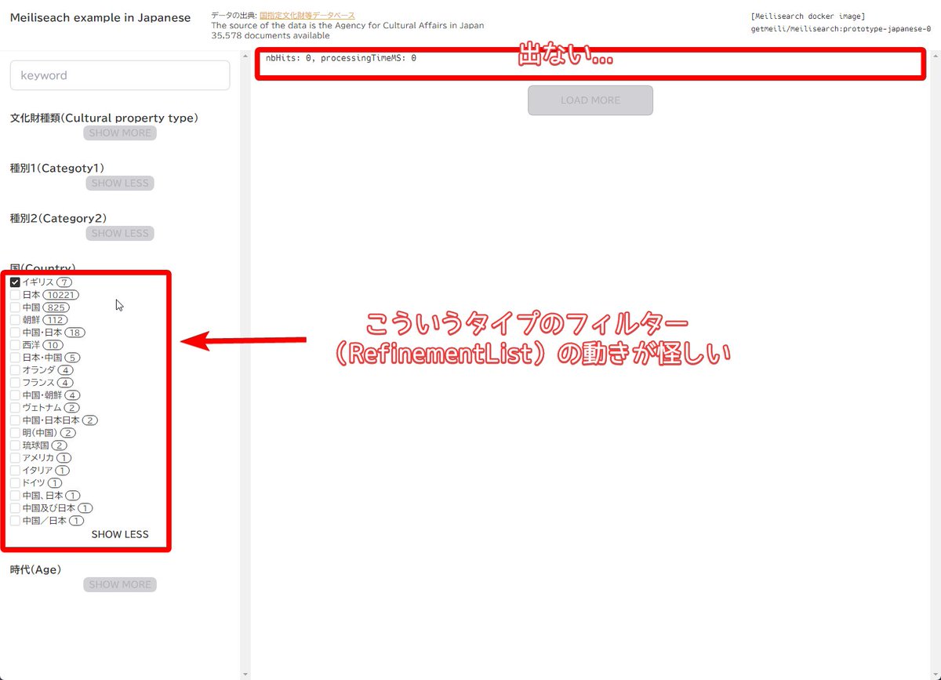
Task: Check the 琉球国 filter option
Action: pos(14,445)
